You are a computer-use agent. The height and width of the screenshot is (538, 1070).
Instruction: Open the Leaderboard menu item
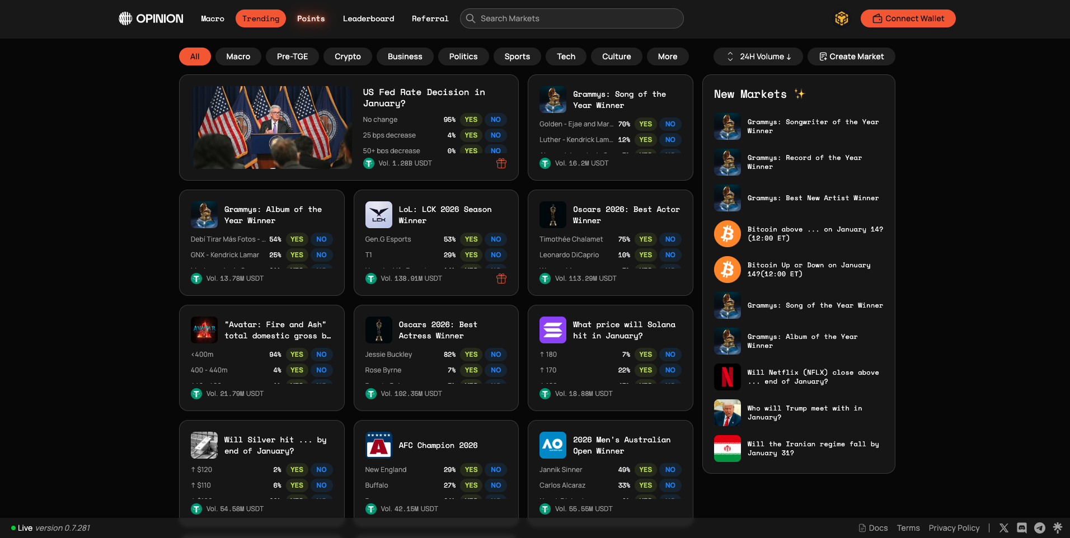click(369, 18)
